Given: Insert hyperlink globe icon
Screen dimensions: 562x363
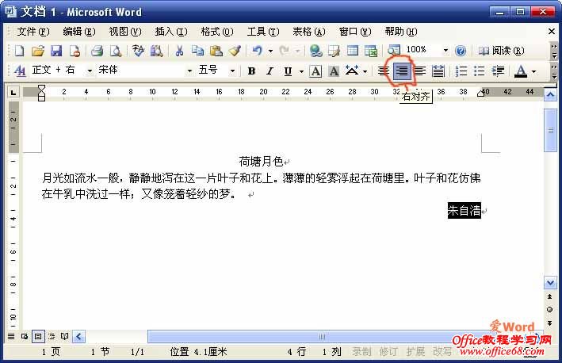Looking at the screenshot, I should (x=315, y=51).
